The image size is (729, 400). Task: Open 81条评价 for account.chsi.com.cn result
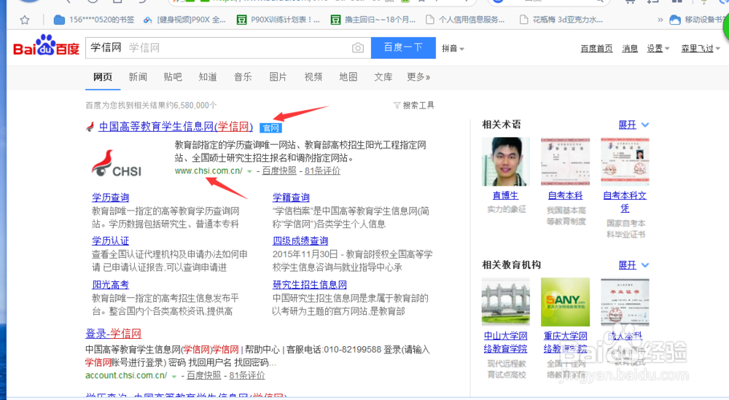tap(247, 375)
